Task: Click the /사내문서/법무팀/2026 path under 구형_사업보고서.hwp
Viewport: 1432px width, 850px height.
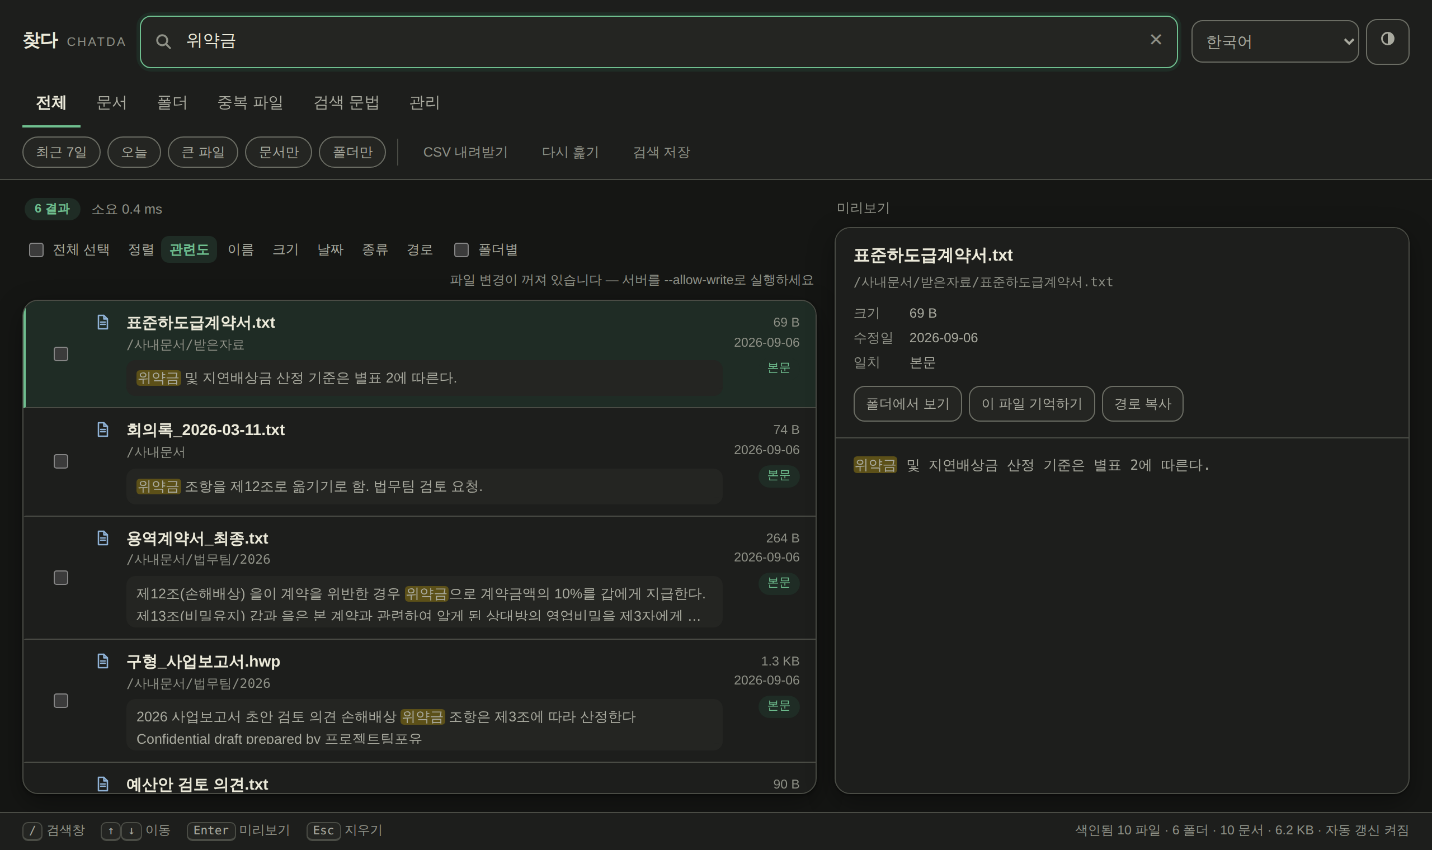Action: click(198, 683)
